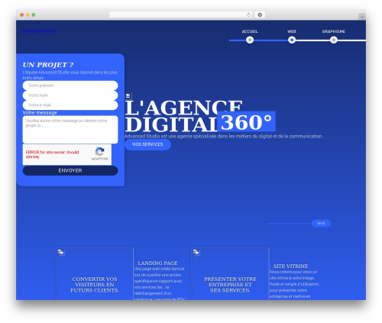Click the Nos Services button
Image resolution: width=382 pixels, height=323 pixels.
coord(147,144)
